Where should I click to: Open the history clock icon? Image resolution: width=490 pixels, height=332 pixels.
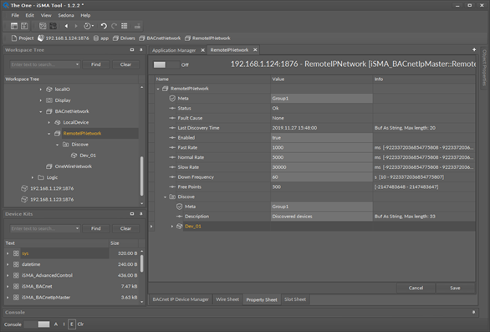(87, 26)
